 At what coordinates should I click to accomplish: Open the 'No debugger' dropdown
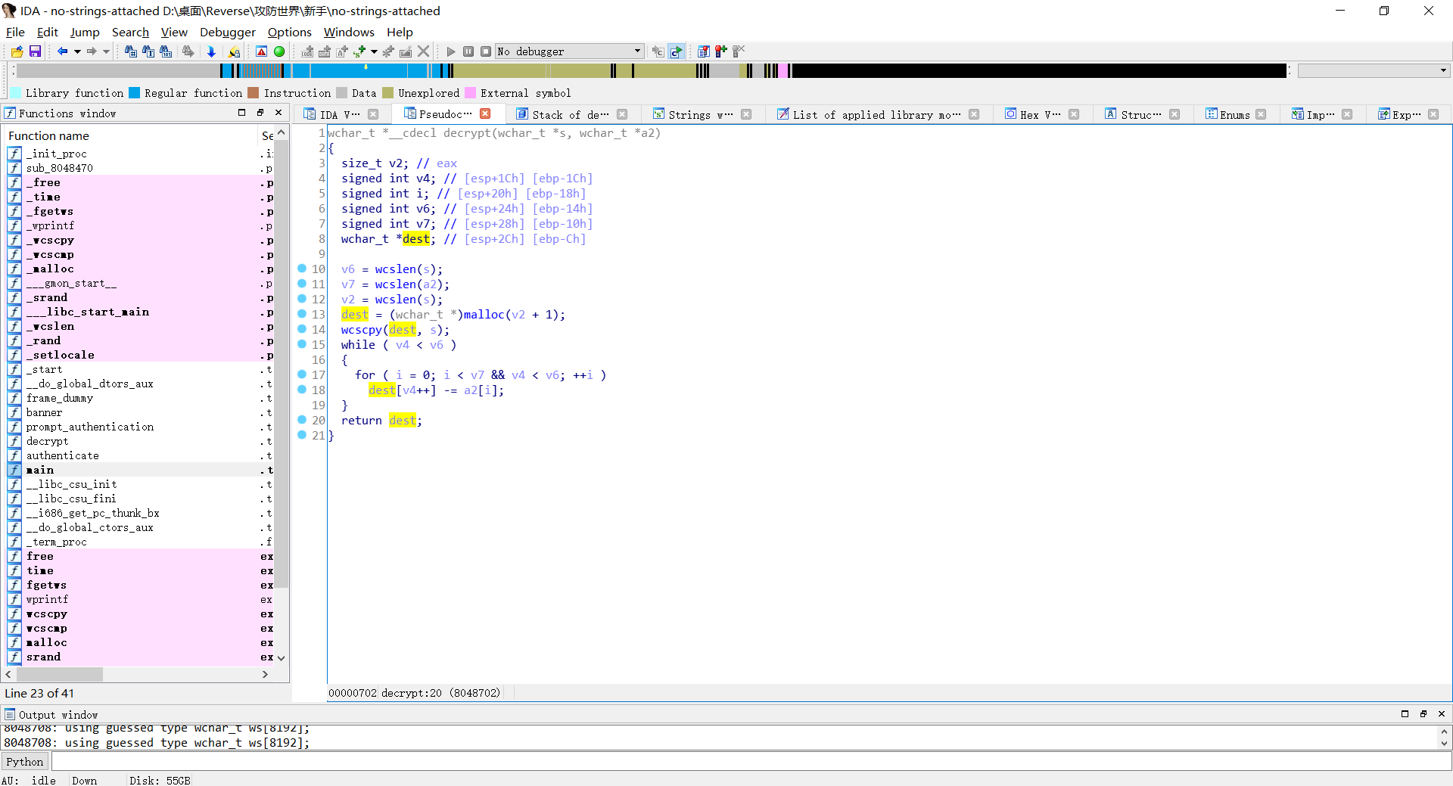pyautogui.click(x=569, y=51)
